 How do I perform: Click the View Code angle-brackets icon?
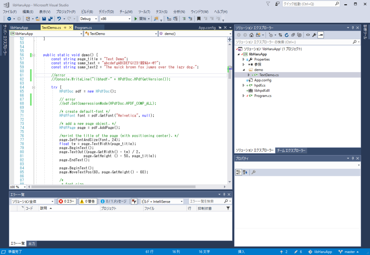308,35
